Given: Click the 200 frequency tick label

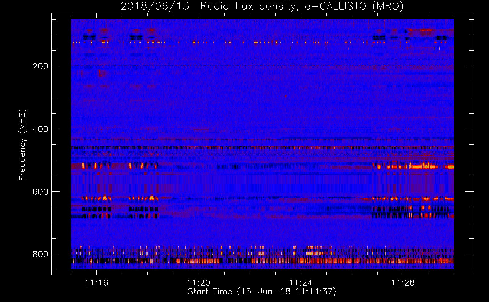Looking at the screenshot, I should [x=40, y=66].
